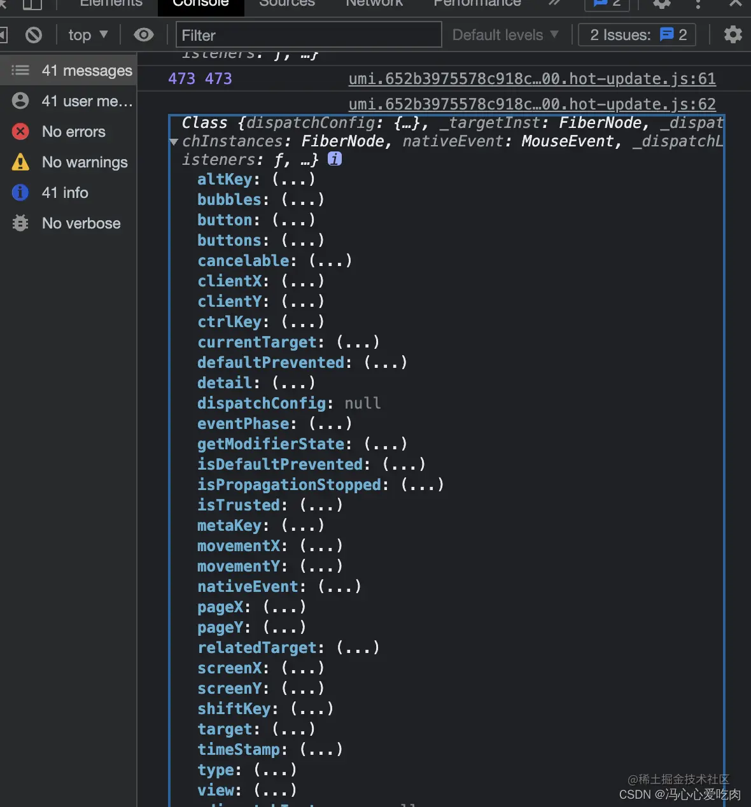Evaluate the movementY getter (...)

click(x=321, y=566)
